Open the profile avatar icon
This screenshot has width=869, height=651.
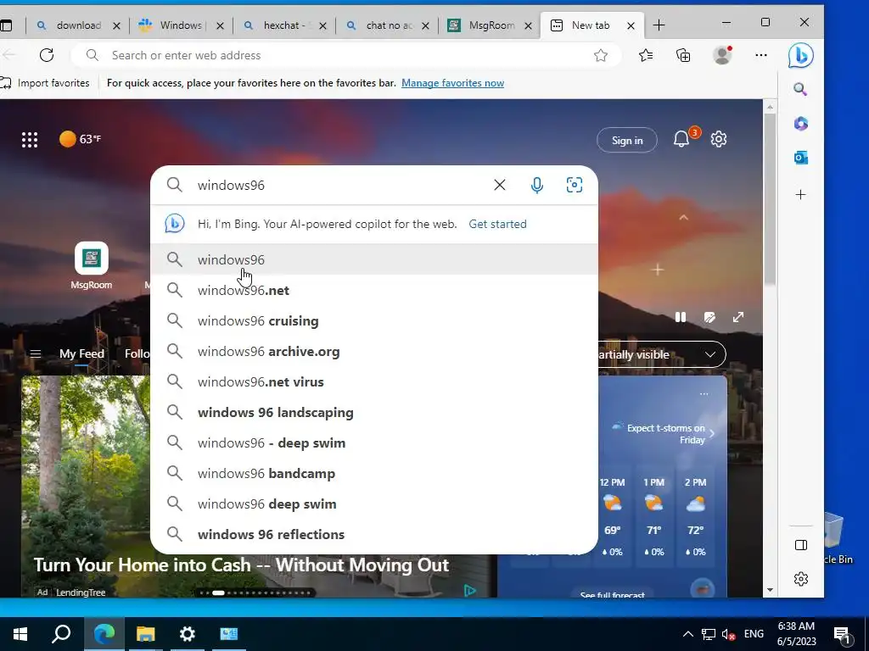tap(722, 55)
